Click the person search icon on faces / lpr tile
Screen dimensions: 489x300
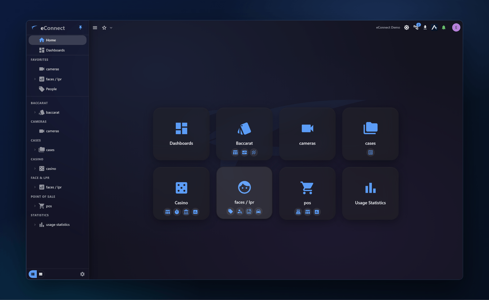pos(240,211)
